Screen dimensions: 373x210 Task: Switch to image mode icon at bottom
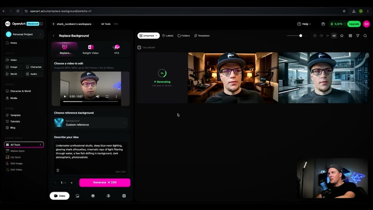pyautogui.click(x=77, y=196)
